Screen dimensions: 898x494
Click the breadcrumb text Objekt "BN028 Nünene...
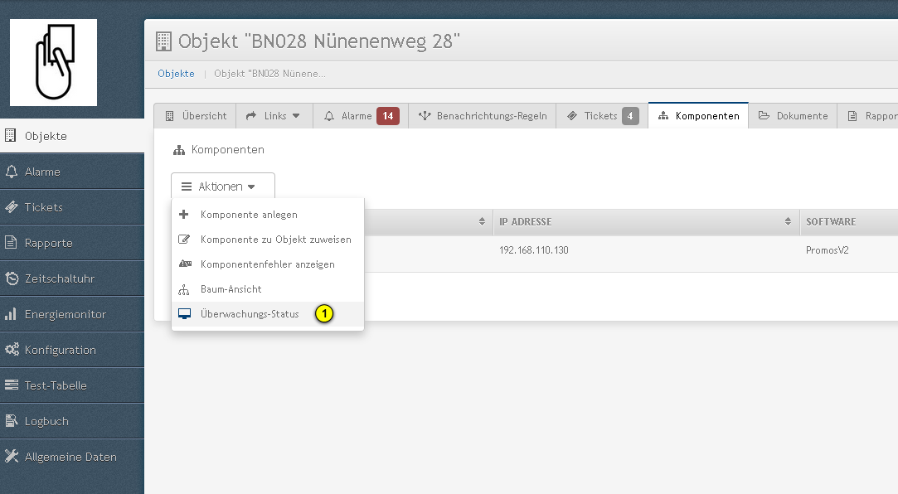(x=269, y=73)
